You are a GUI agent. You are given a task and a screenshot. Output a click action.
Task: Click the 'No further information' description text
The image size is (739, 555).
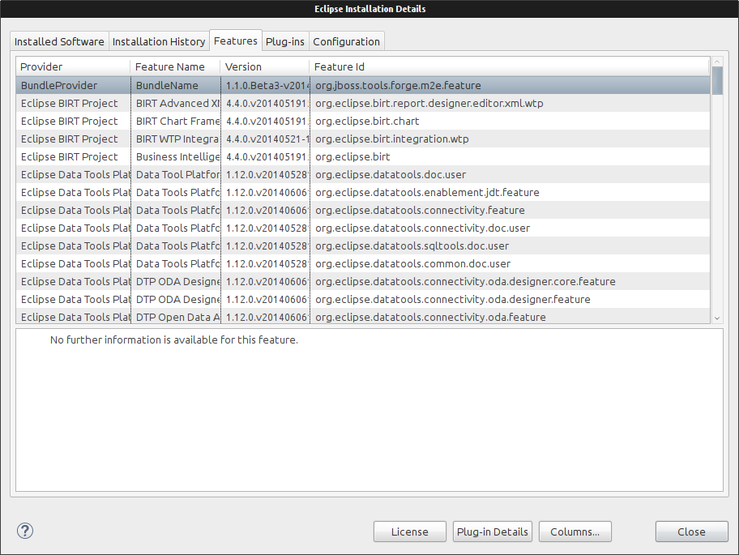coord(174,339)
